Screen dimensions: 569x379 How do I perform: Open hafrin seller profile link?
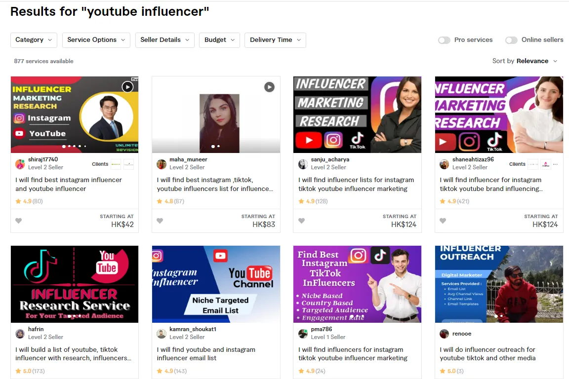[x=36, y=329]
